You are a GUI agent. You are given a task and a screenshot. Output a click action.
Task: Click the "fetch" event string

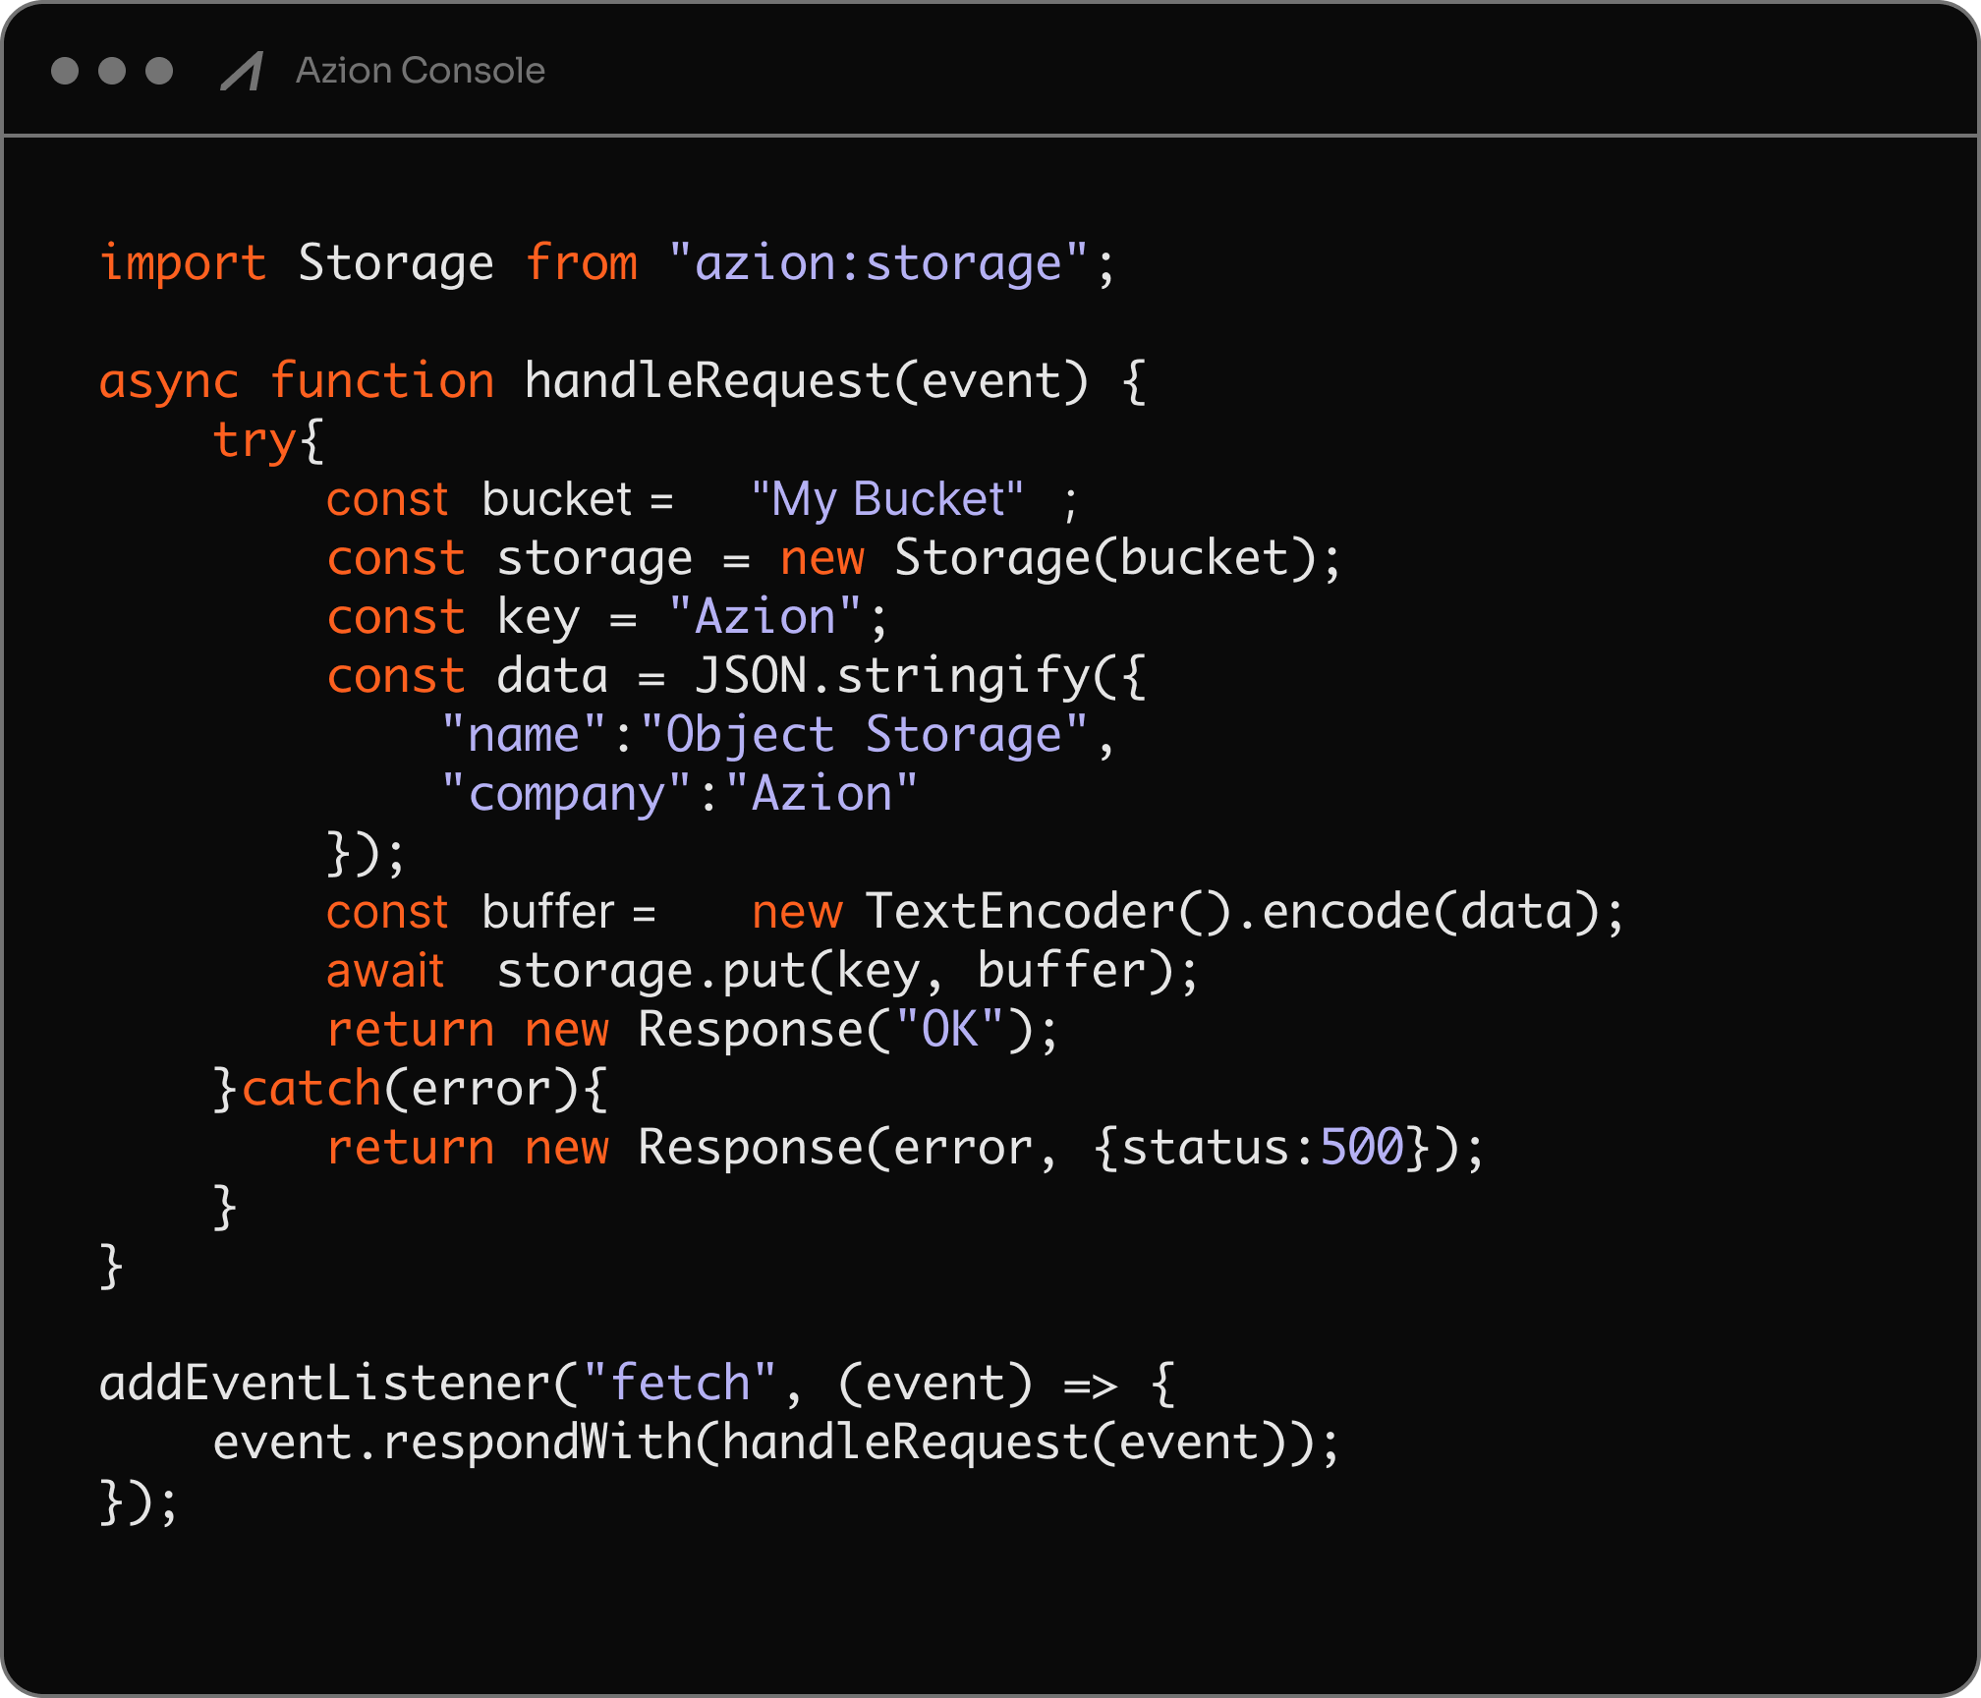[x=680, y=1384]
